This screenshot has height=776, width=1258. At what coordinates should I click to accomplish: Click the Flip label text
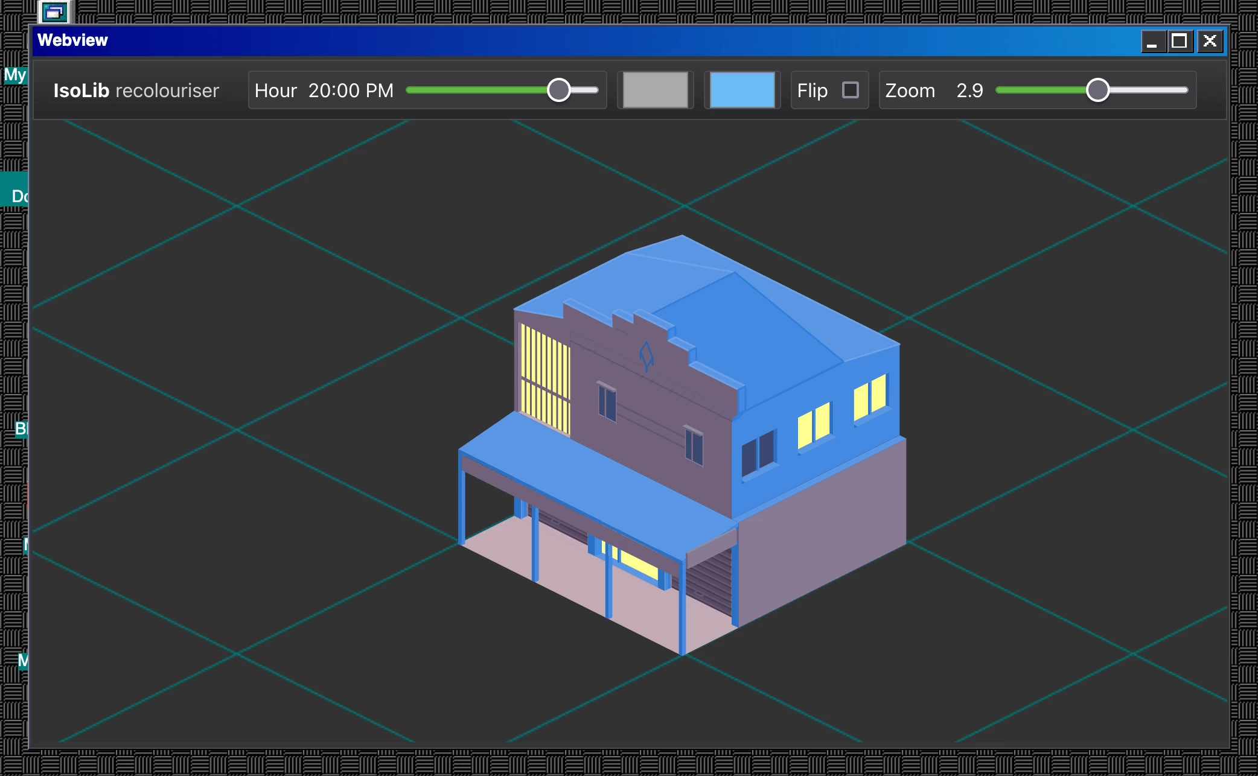812,91
